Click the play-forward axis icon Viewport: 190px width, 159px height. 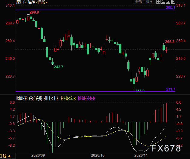click(x=168, y=2)
